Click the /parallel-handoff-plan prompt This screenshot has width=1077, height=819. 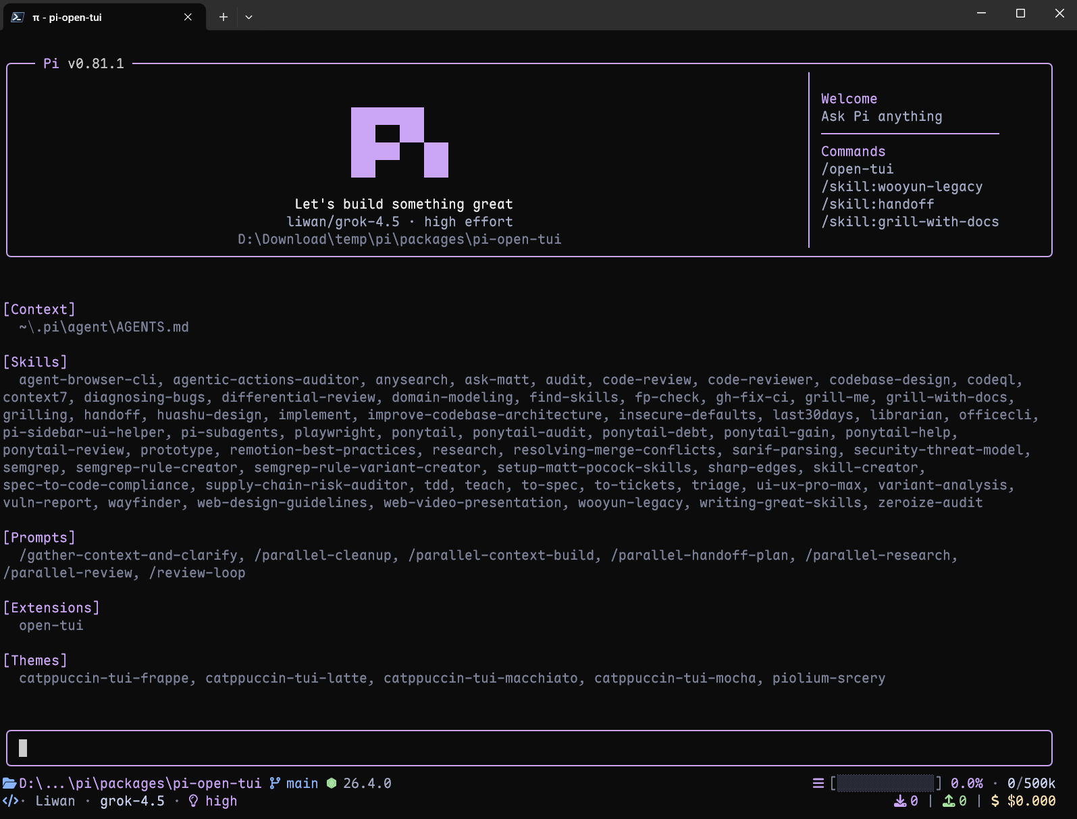click(x=700, y=555)
